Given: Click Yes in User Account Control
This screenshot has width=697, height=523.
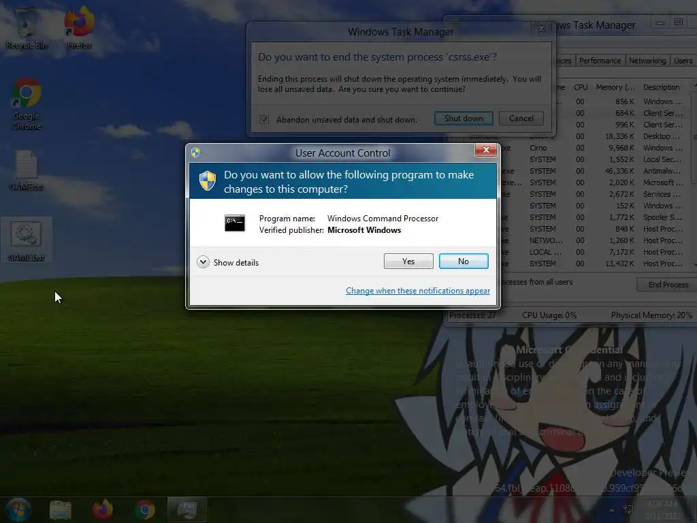Looking at the screenshot, I should coord(408,261).
